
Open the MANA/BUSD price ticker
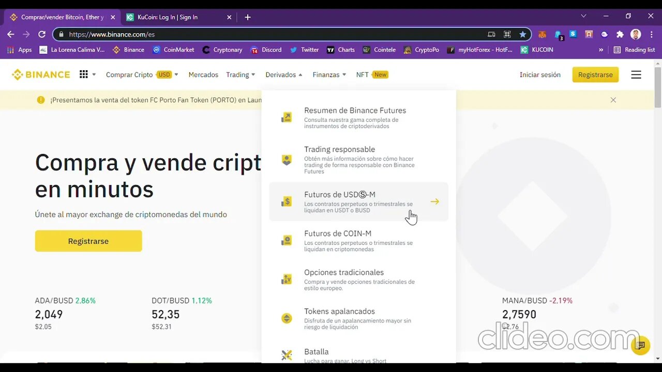537,313
